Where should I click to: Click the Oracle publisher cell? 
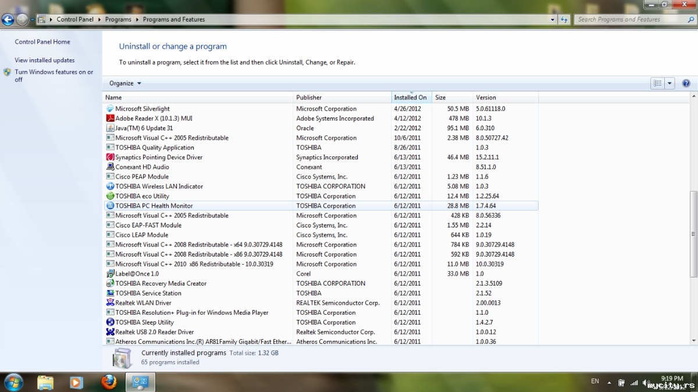click(305, 128)
